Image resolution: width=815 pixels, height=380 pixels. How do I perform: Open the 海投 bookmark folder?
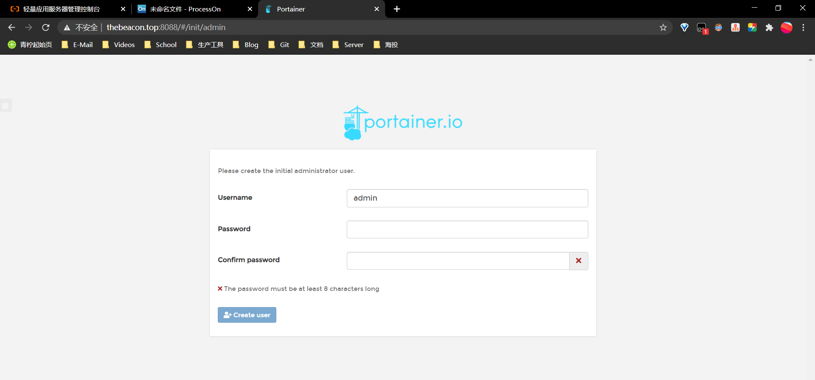point(386,45)
